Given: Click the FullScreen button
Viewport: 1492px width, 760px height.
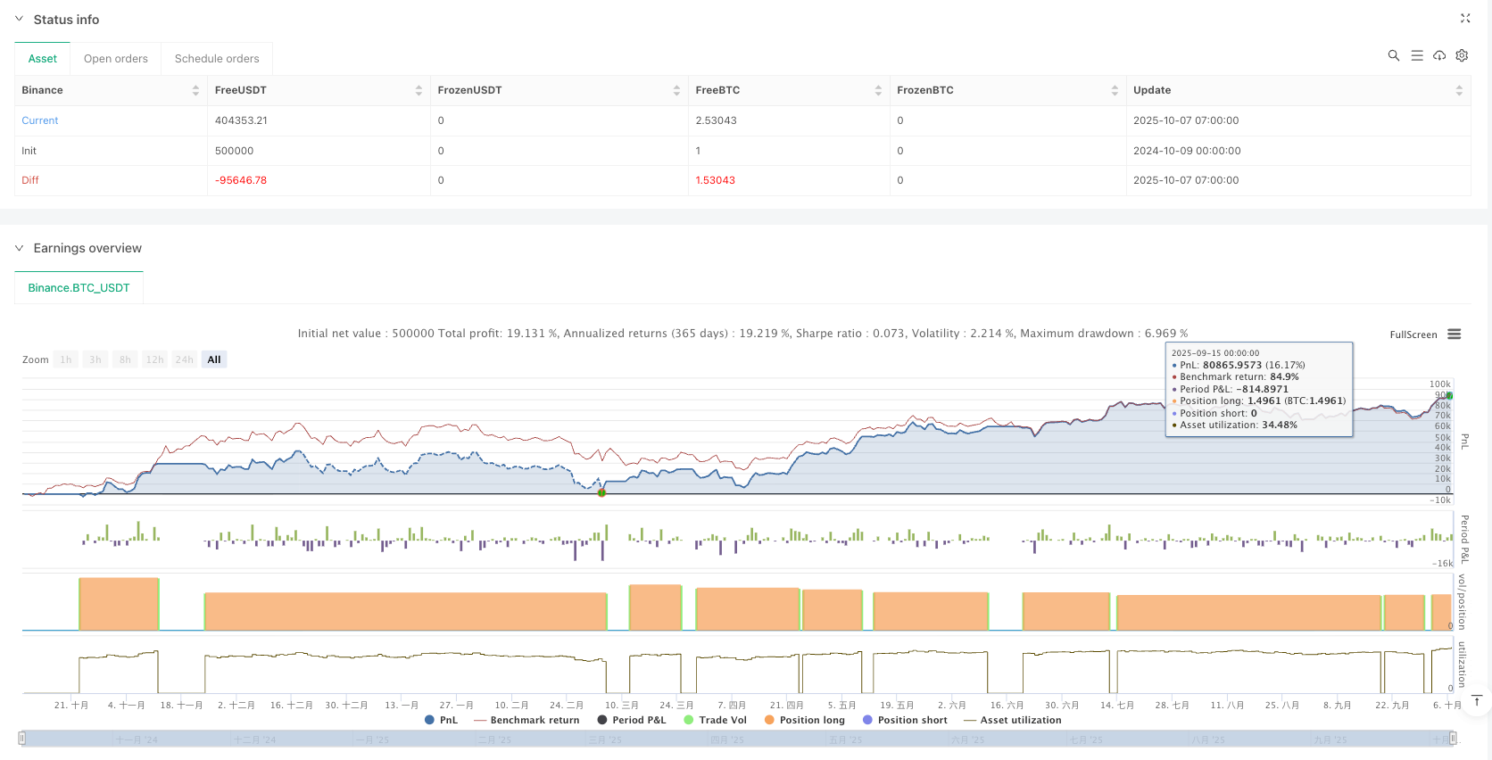Looking at the screenshot, I should click(x=1413, y=335).
